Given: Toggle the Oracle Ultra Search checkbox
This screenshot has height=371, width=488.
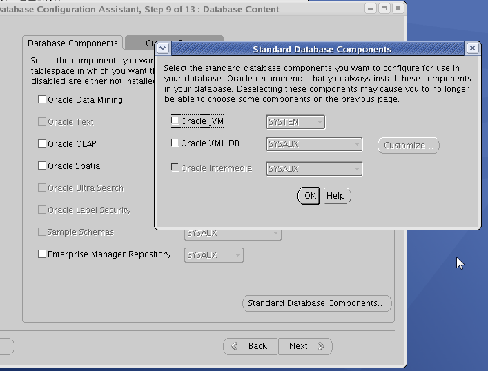Looking at the screenshot, I should [x=42, y=188].
